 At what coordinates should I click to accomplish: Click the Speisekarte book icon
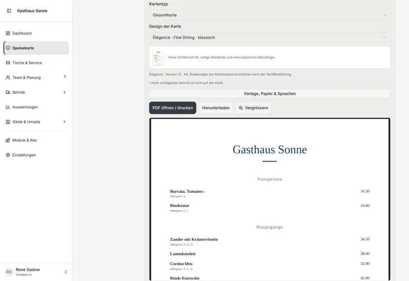[x=8, y=48]
